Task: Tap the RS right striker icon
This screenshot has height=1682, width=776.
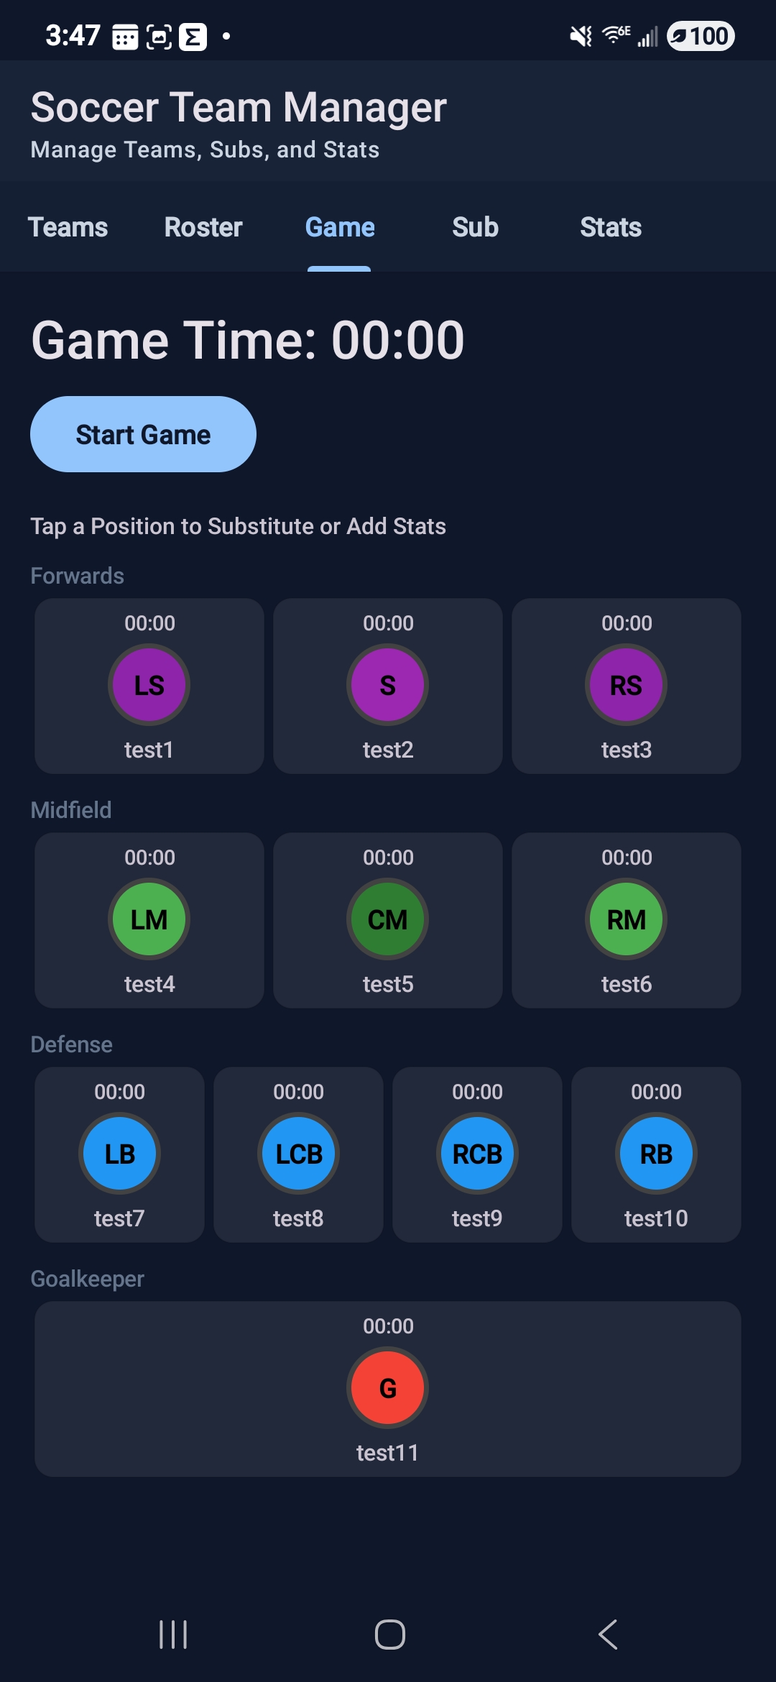Action: [x=627, y=685]
